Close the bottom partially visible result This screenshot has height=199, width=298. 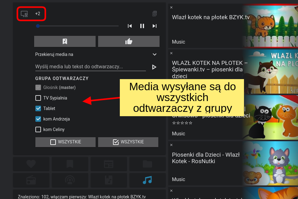[171, 191]
